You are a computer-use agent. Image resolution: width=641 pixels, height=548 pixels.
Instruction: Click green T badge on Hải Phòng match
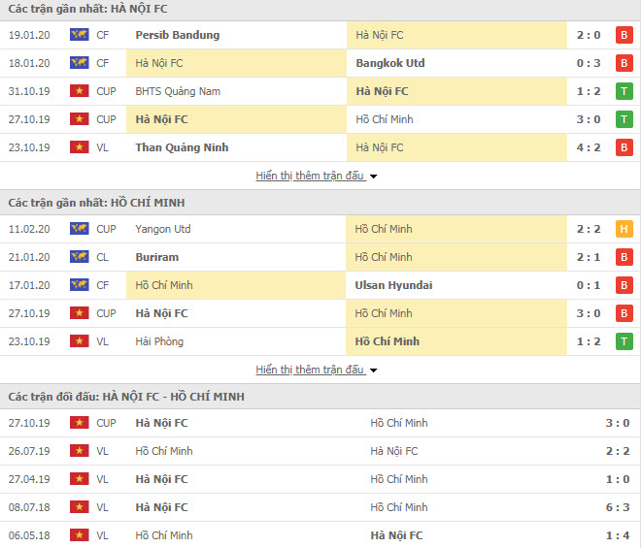pyautogui.click(x=624, y=341)
